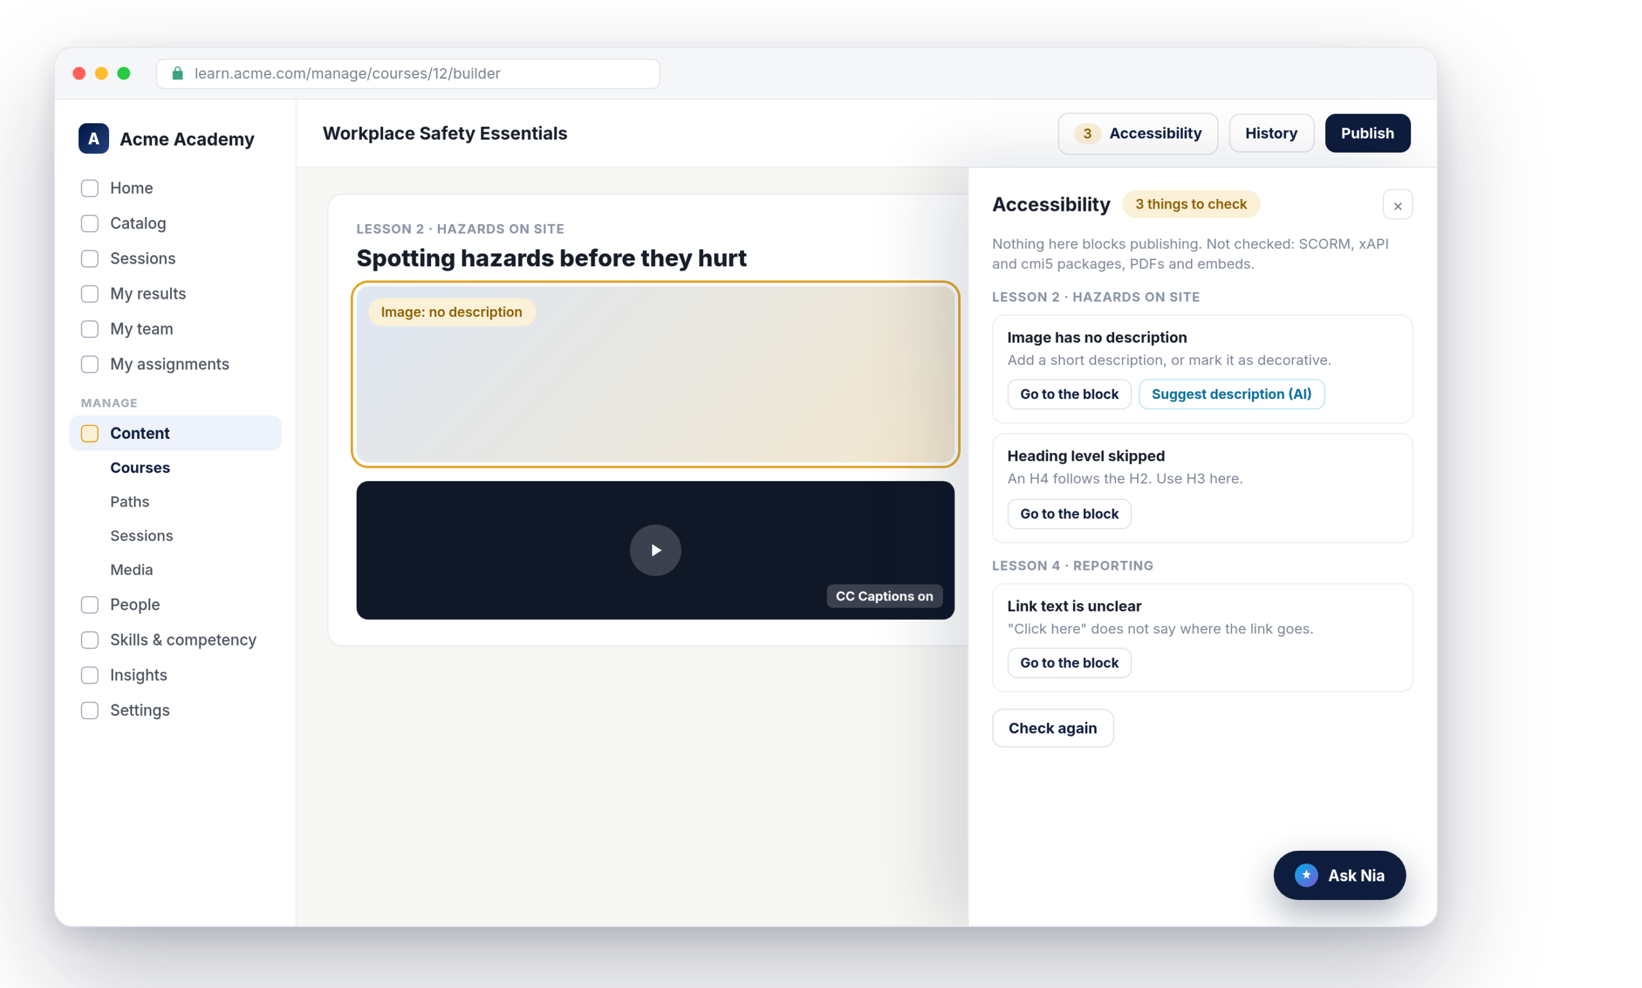1642x988 pixels.
Task: Click the My team icon
Action: pyautogui.click(x=90, y=330)
